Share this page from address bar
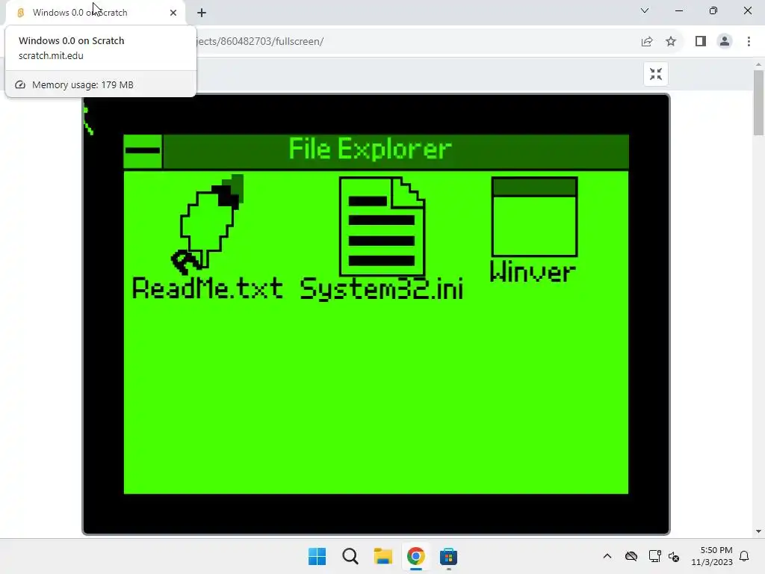Viewport: 765px width, 574px height. 647,42
